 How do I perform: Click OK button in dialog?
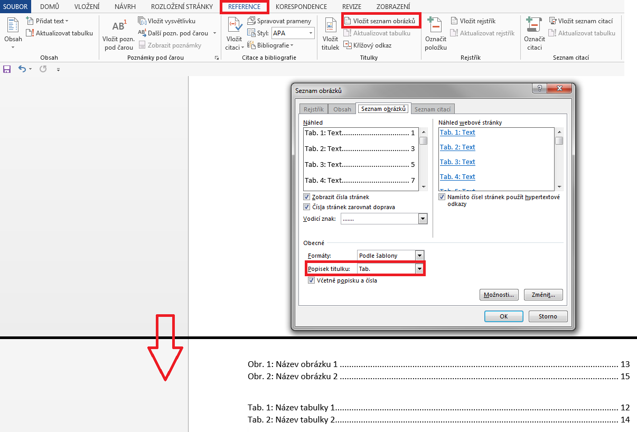tap(504, 316)
